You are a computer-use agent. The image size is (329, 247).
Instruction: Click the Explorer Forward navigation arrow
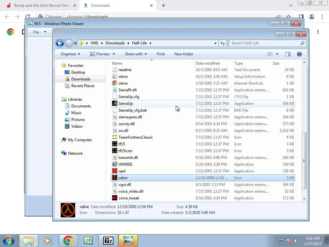coord(69,43)
